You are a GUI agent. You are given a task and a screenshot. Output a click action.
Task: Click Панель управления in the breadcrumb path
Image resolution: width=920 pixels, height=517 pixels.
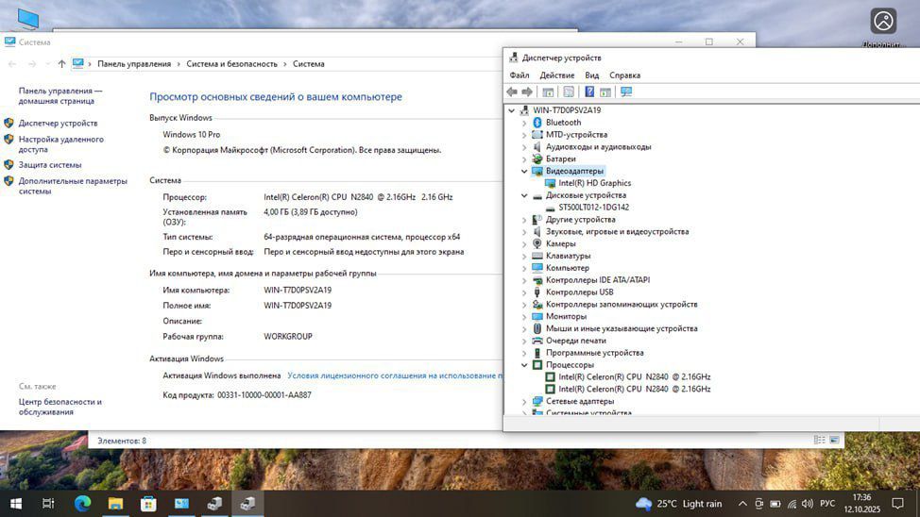click(x=133, y=64)
